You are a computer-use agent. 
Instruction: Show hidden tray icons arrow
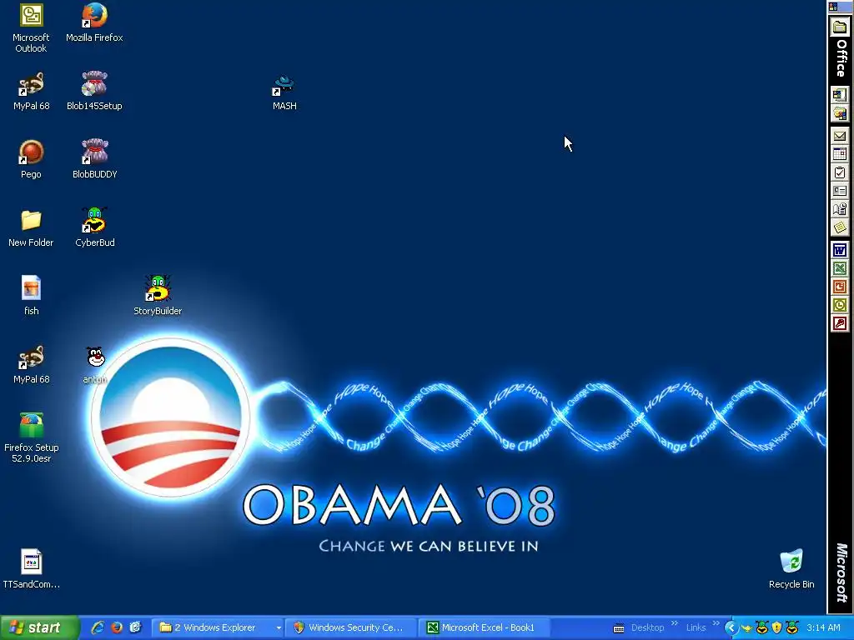(x=731, y=628)
